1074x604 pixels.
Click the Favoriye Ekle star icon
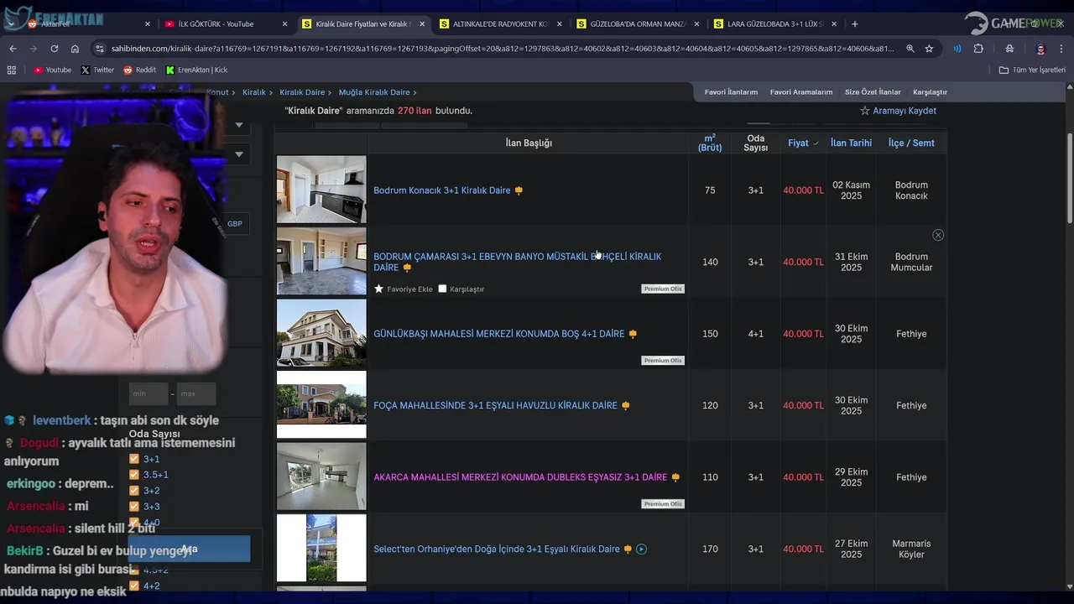pyautogui.click(x=378, y=289)
